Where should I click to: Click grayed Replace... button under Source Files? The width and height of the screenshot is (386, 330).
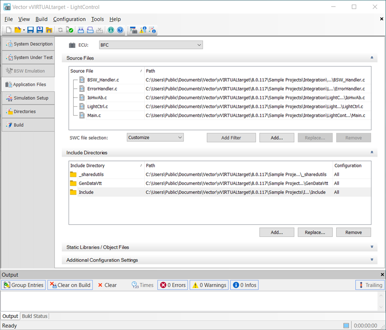(x=315, y=138)
